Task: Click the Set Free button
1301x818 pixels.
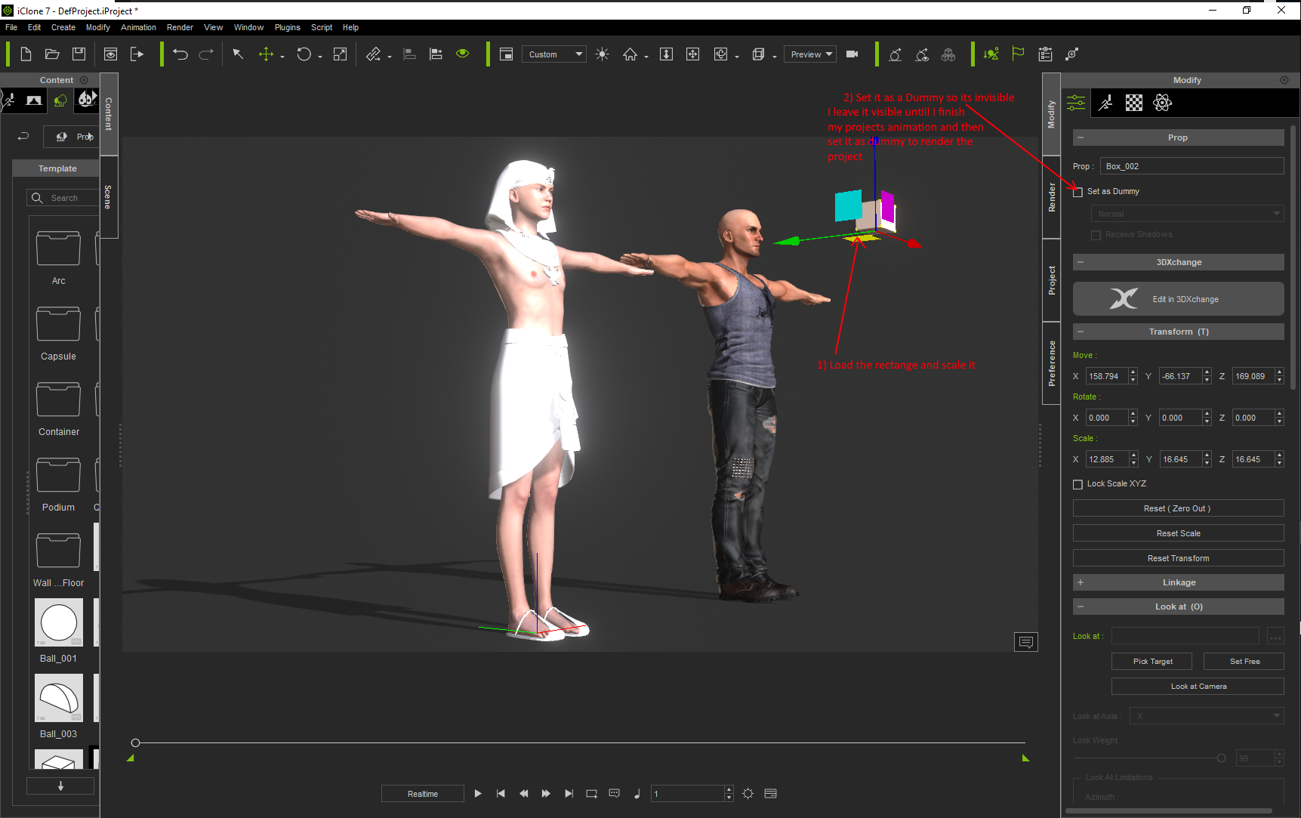Action: pos(1244,661)
